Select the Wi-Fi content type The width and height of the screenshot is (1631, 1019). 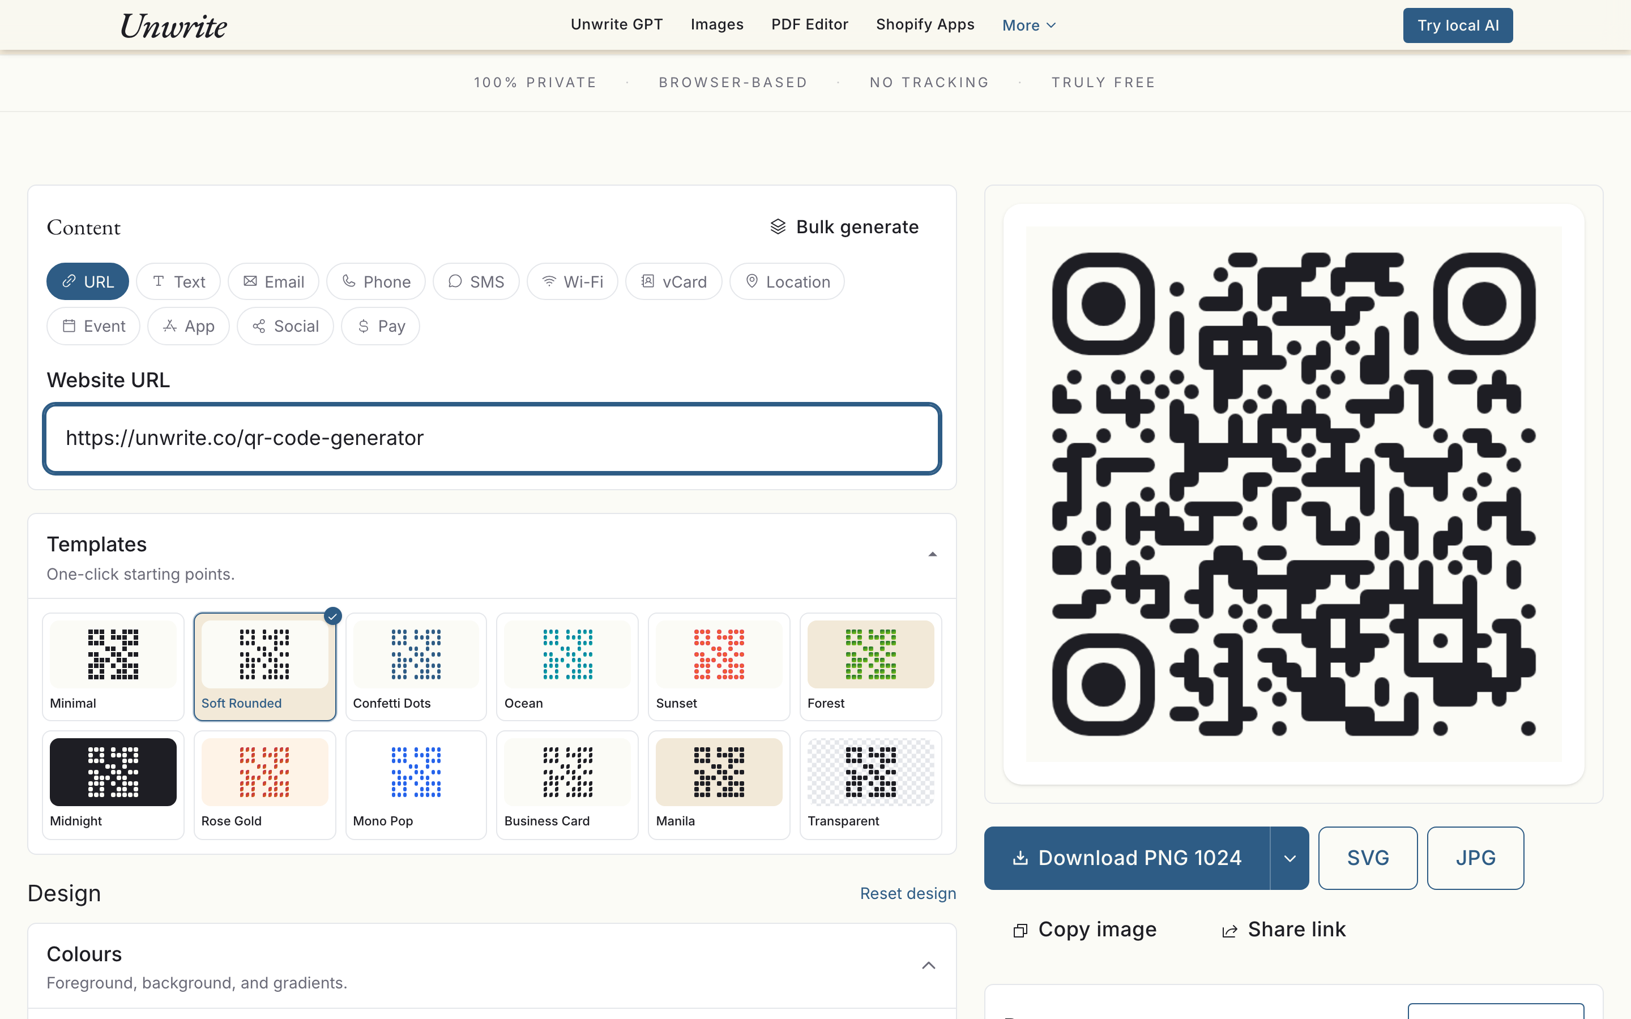[572, 282]
